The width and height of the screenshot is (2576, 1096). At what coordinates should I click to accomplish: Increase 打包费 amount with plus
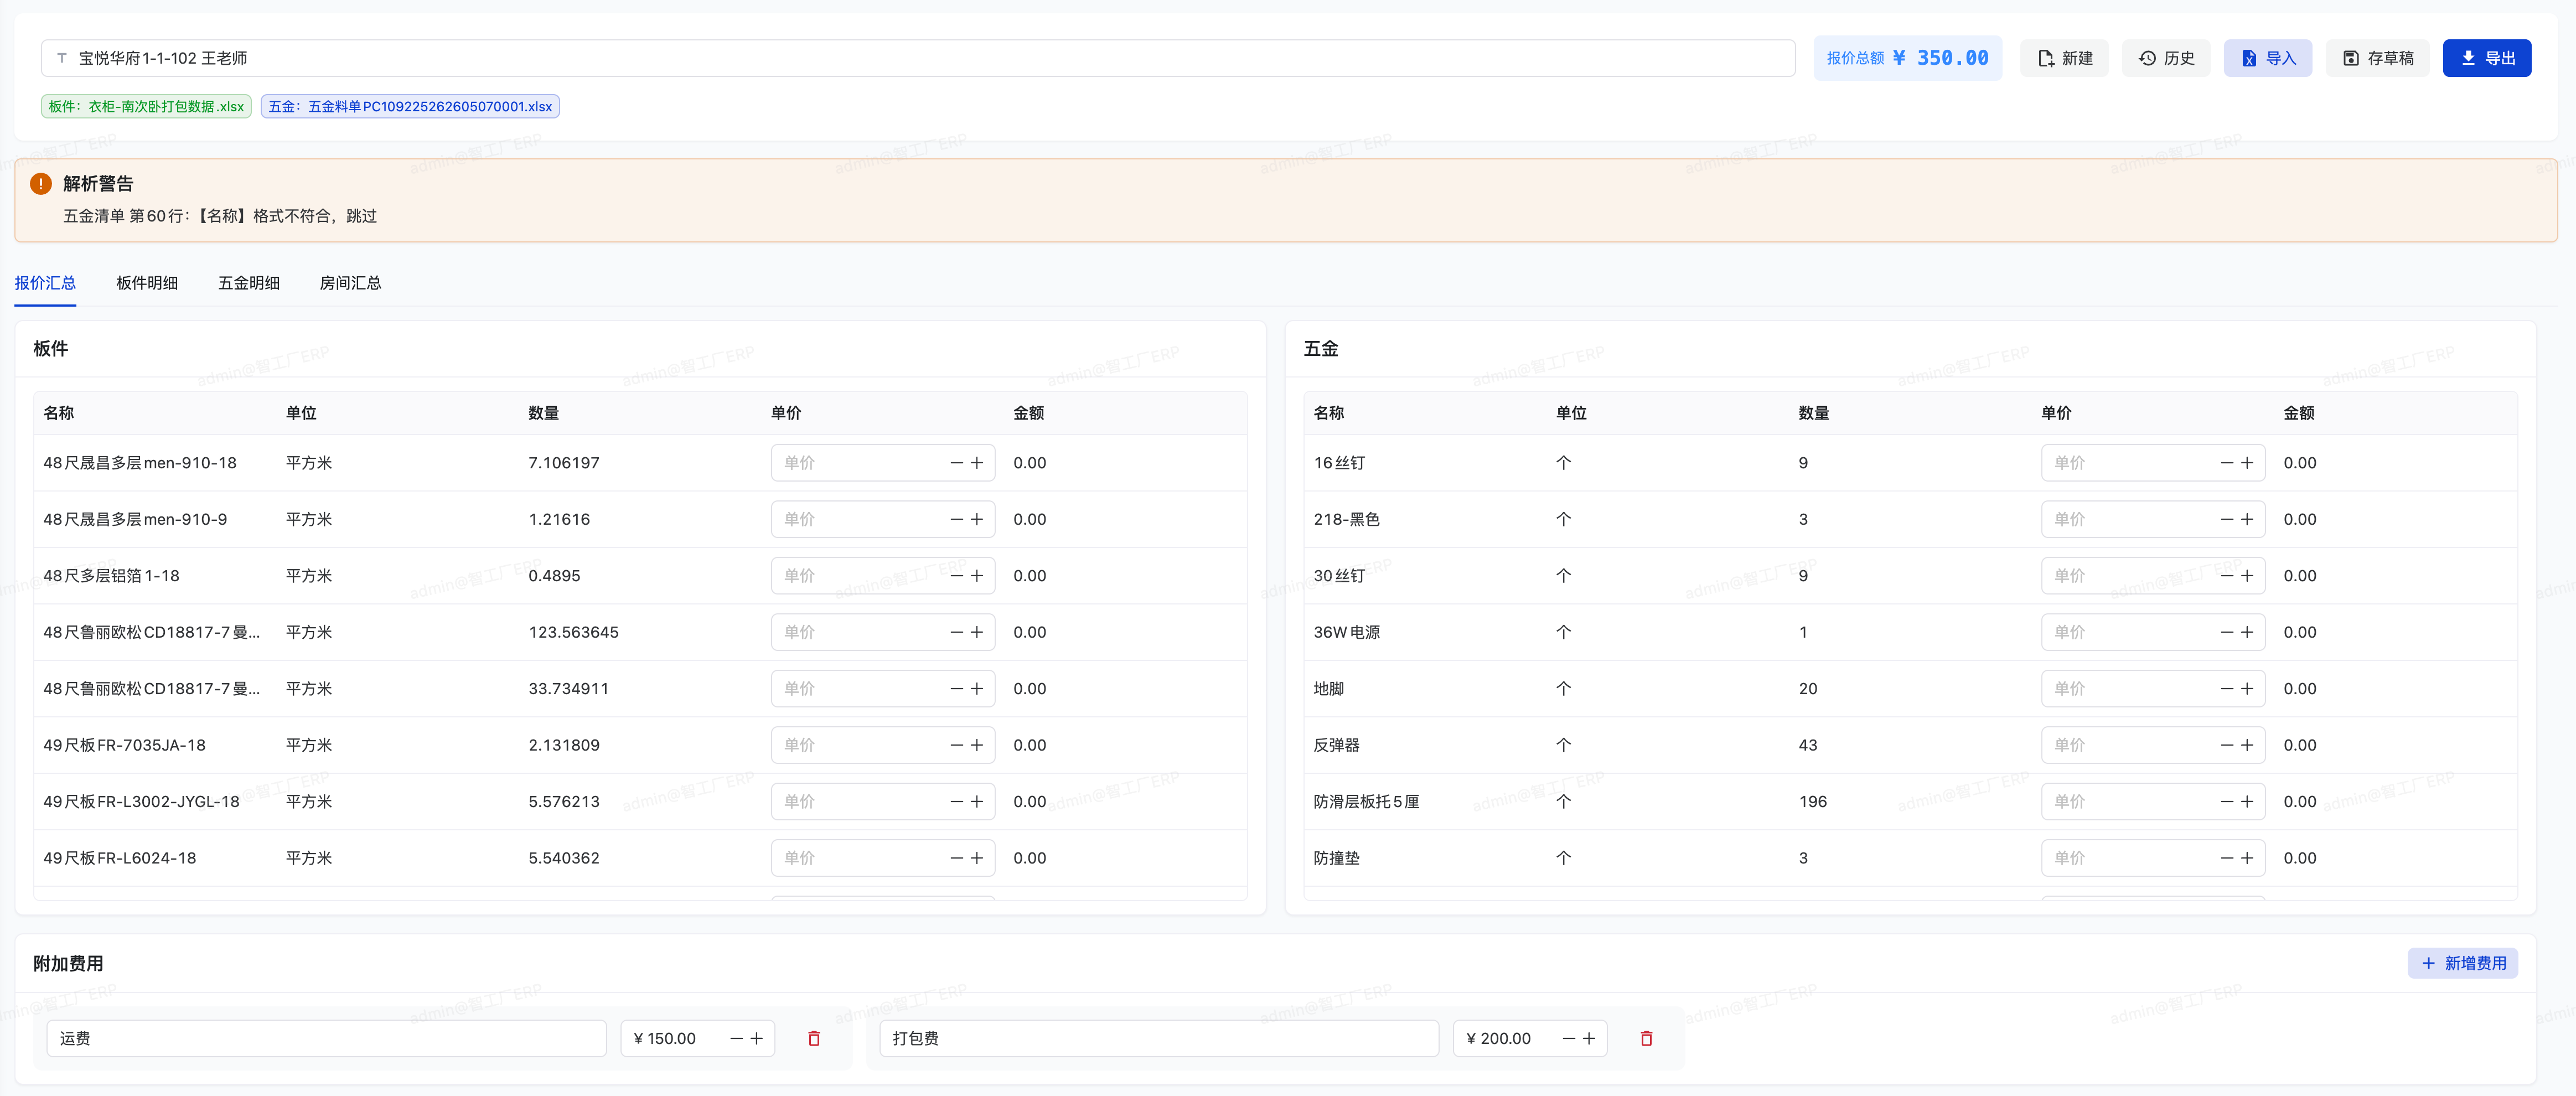[1589, 1038]
